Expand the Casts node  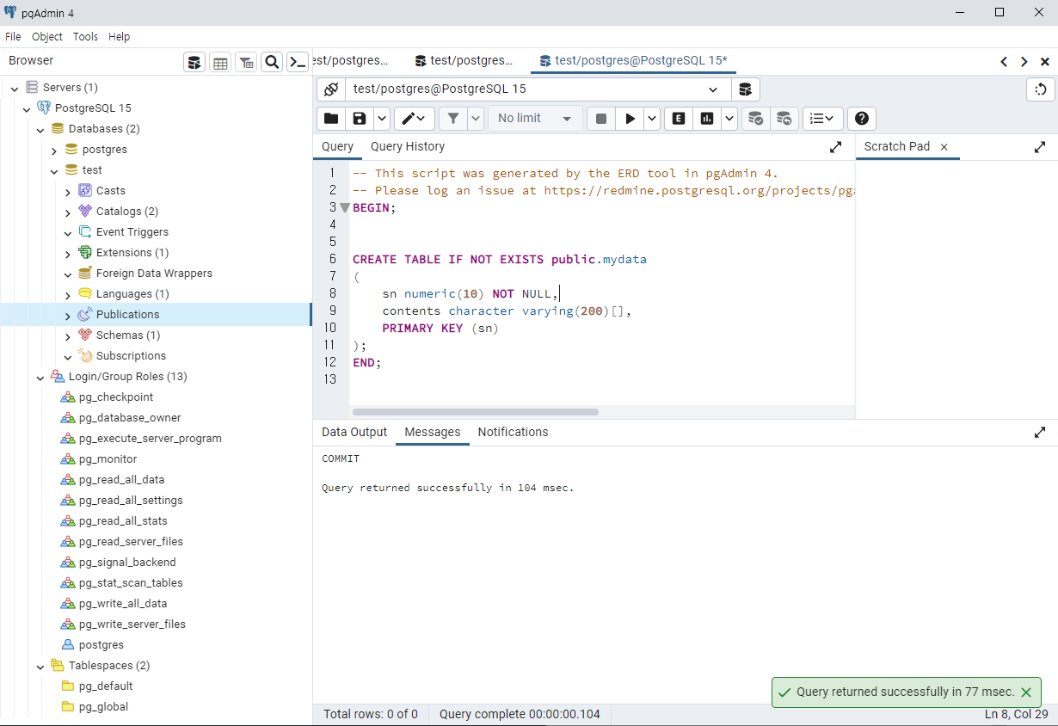(x=68, y=191)
